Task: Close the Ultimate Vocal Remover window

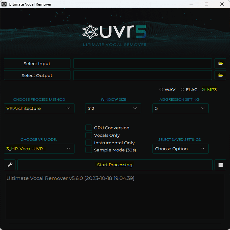Action: coord(222,4)
